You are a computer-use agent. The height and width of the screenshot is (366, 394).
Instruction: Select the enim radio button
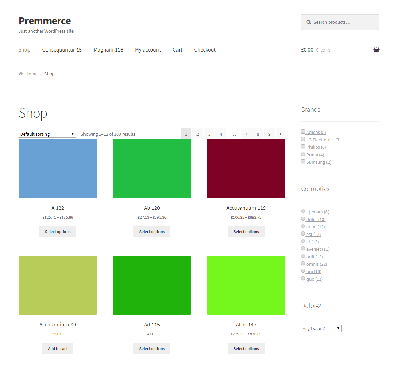pyautogui.click(x=303, y=226)
